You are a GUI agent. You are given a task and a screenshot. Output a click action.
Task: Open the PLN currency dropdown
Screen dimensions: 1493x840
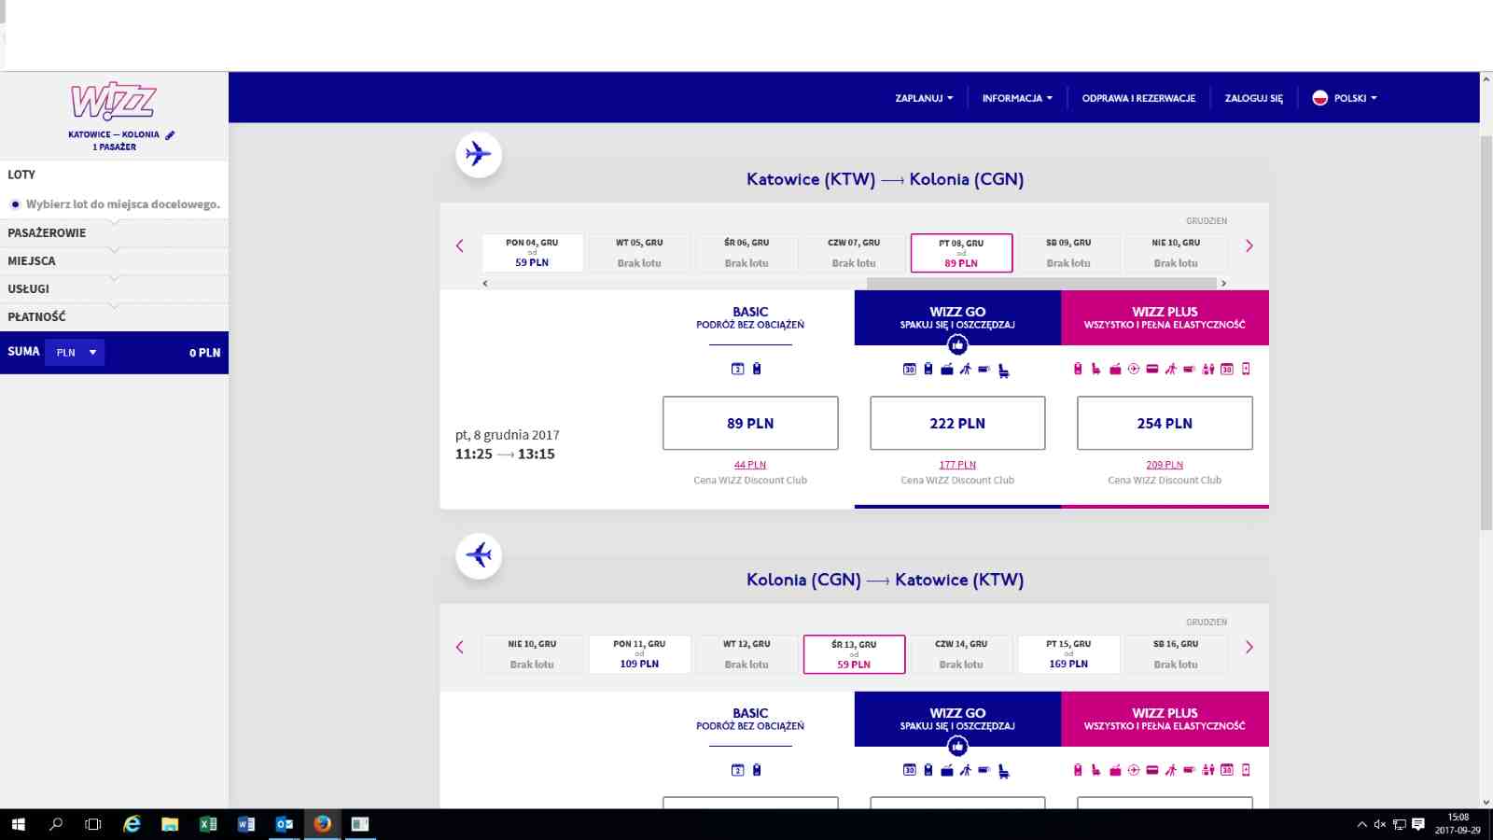[x=75, y=353]
